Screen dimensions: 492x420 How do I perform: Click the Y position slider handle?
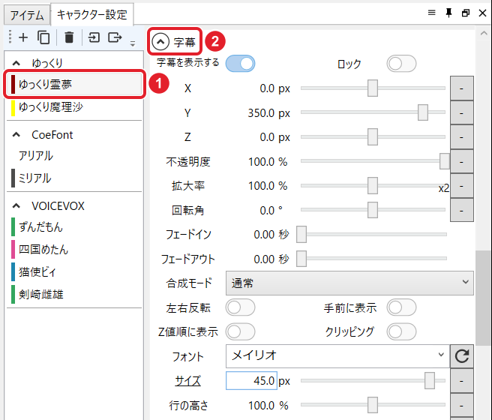pyautogui.click(x=423, y=112)
